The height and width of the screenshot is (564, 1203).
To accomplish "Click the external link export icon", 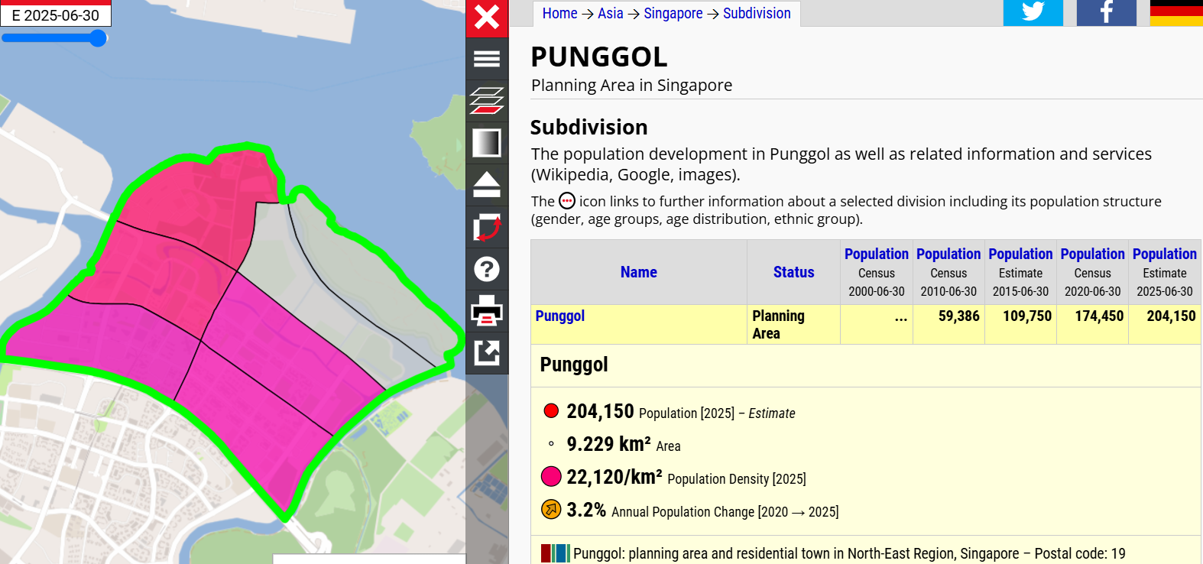I will point(487,352).
